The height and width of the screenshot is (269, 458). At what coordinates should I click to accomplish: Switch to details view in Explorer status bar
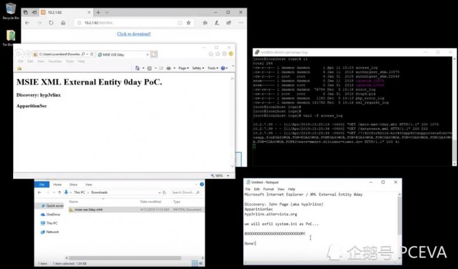coord(195,263)
